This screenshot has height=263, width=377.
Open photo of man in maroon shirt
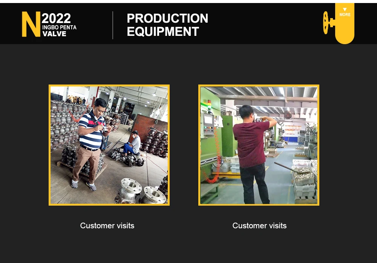click(259, 145)
